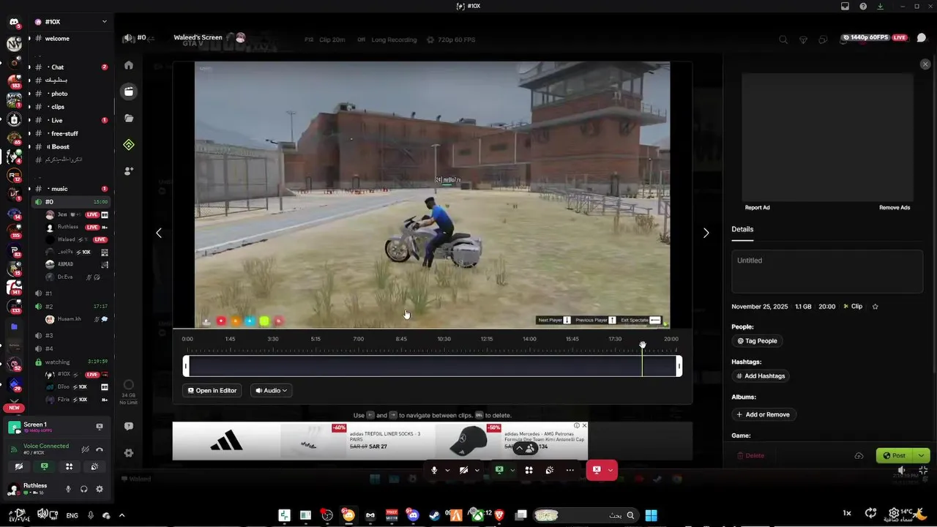Open the Post options dropdown arrow
Viewport: 937px width, 527px height.
(922, 455)
